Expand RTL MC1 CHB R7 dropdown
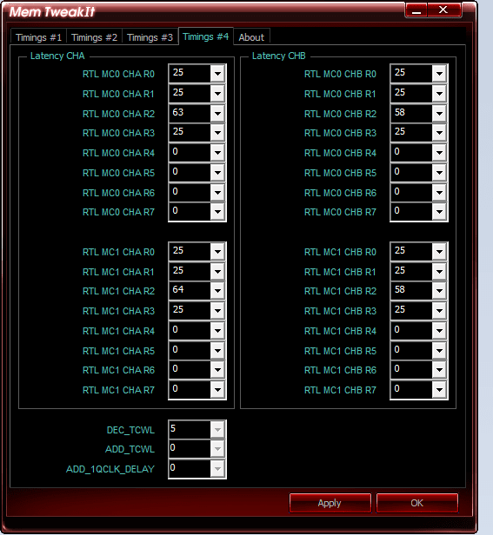 pos(439,390)
